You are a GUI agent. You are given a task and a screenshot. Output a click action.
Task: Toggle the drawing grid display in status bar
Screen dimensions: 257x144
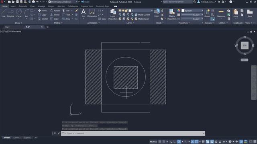tap(160, 142)
